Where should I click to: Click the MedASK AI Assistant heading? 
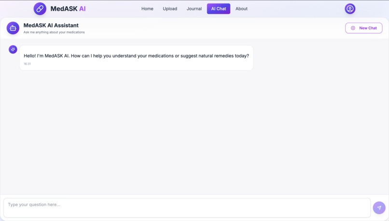point(51,25)
